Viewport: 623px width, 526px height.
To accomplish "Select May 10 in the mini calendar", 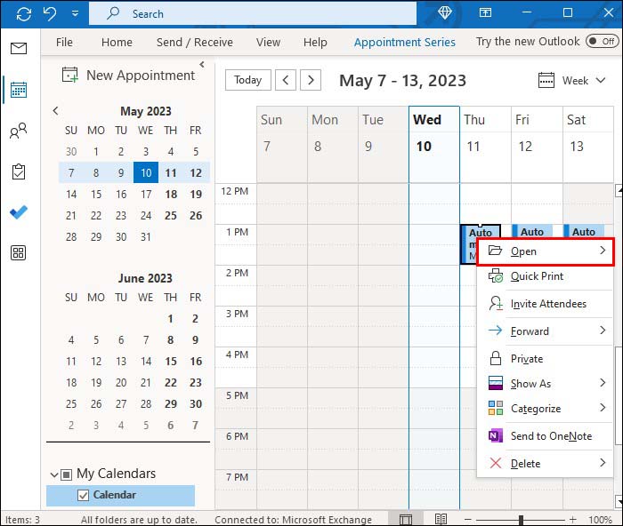I will [146, 172].
